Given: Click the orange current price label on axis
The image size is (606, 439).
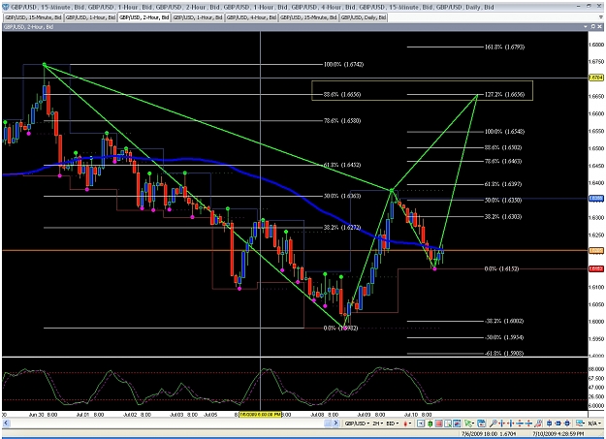Looking at the screenshot, I should [x=596, y=251].
